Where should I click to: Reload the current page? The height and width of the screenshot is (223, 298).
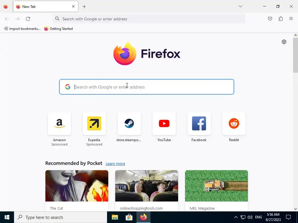pyautogui.click(x=28, y=19)
